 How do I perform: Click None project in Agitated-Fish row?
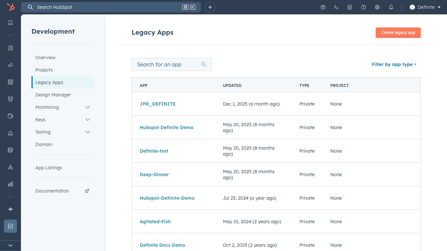336,222
